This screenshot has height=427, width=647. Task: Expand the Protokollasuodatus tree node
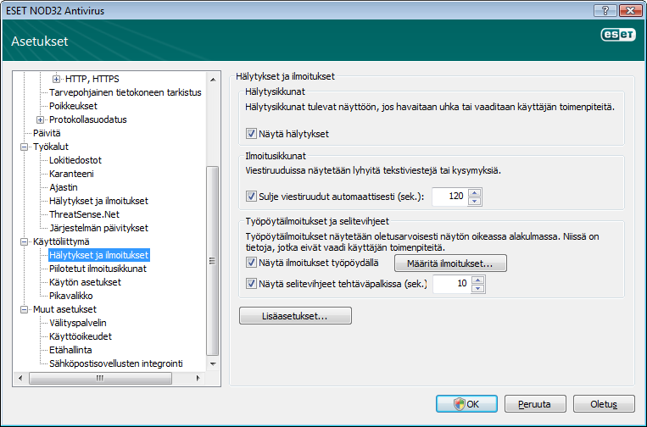pos(40,119)
